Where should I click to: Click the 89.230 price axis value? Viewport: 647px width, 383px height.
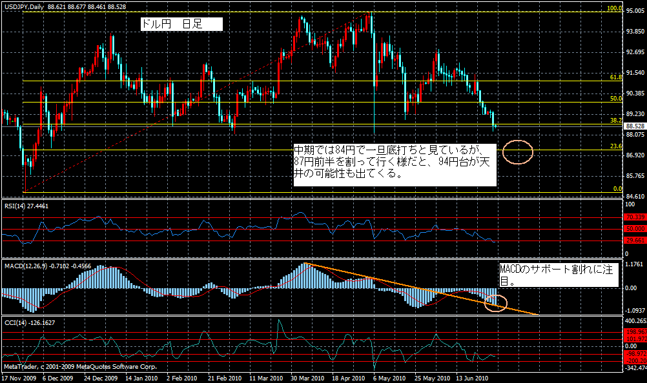(x=635, y=113)
